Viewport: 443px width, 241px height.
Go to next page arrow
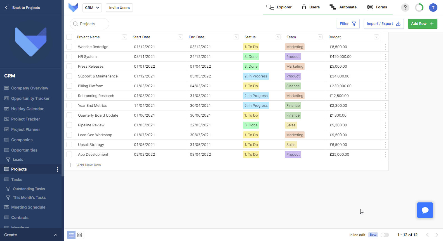pos(437,235)
